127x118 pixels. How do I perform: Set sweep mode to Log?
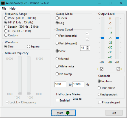point(60,23)
